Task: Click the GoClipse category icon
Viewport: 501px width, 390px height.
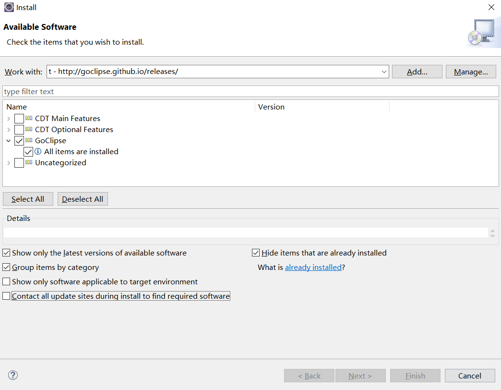Action: 29,140
